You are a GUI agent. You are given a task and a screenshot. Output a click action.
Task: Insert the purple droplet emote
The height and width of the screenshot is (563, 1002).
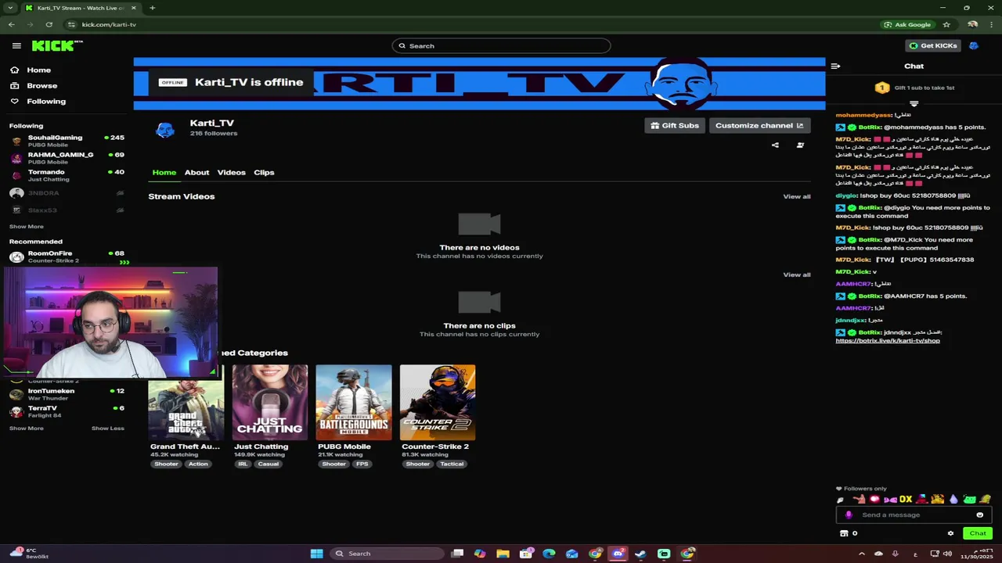pos(953,500)
